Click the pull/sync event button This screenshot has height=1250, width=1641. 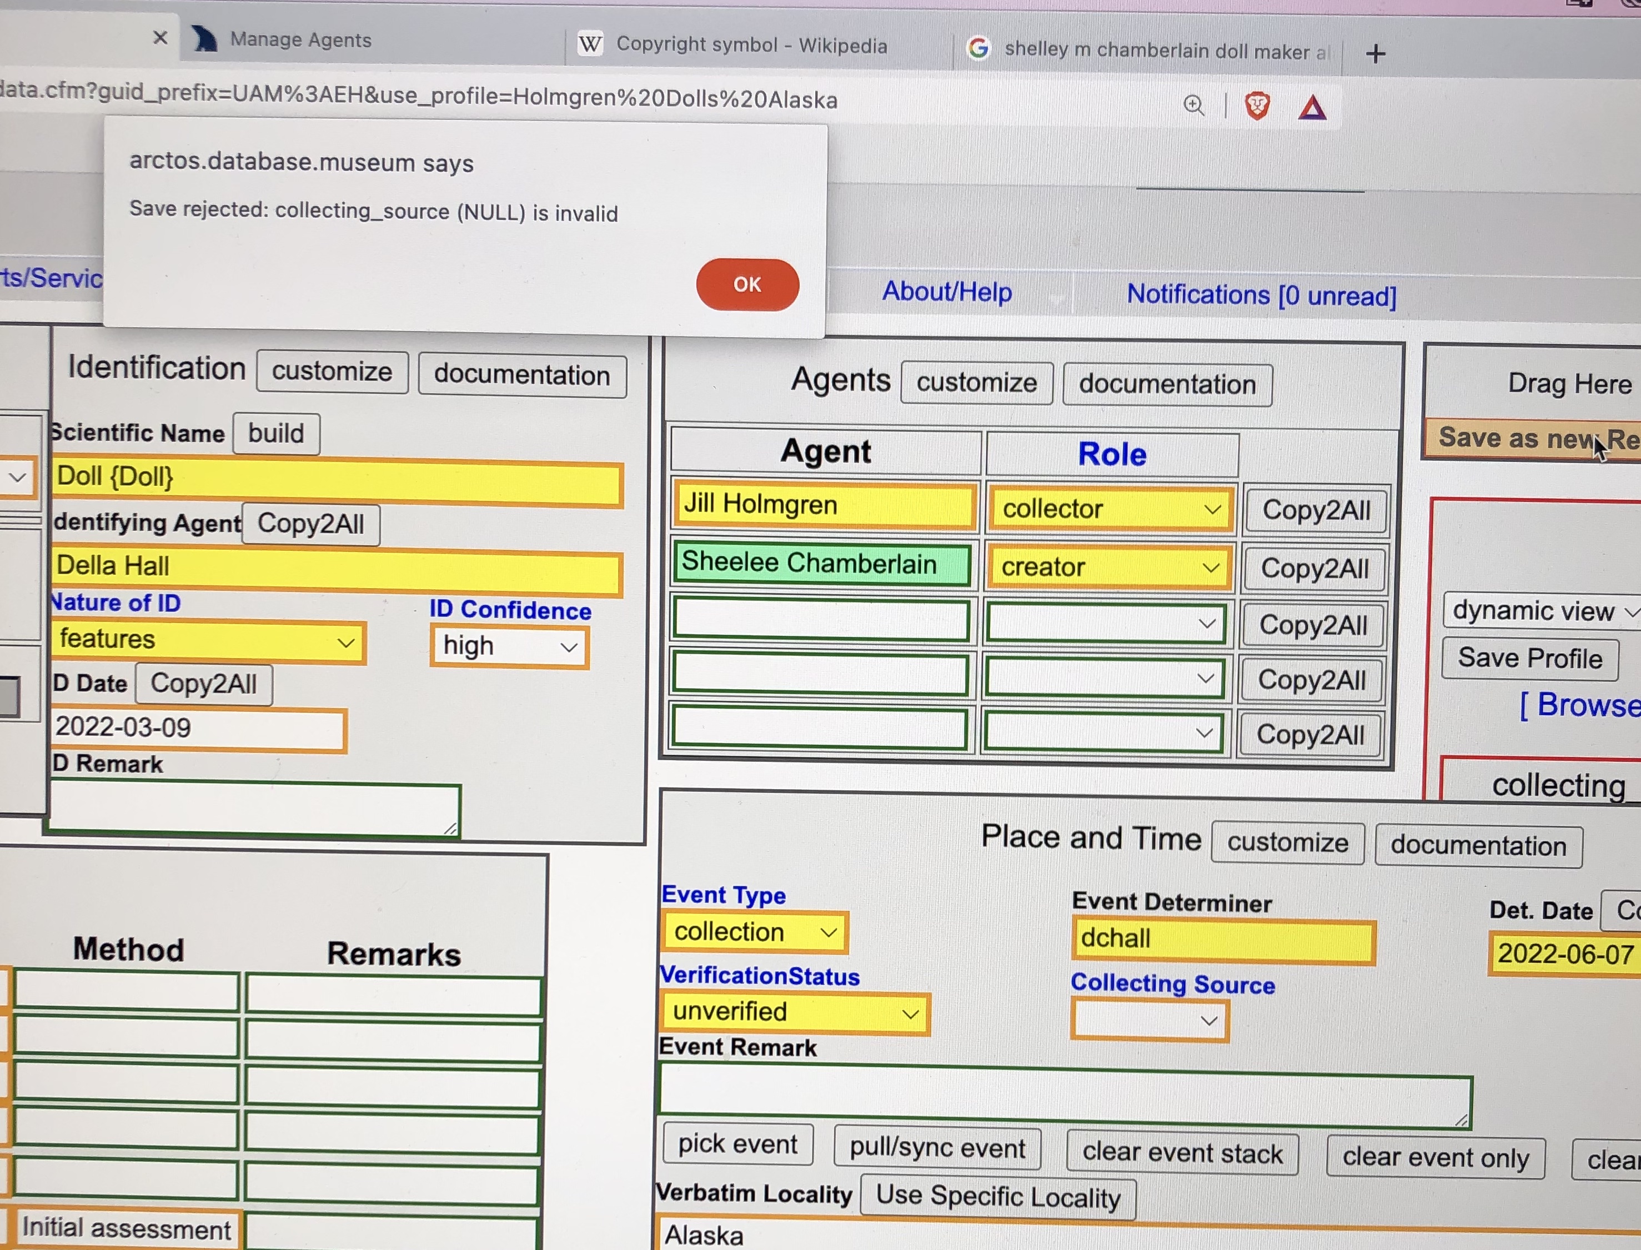click(936, 1147)
